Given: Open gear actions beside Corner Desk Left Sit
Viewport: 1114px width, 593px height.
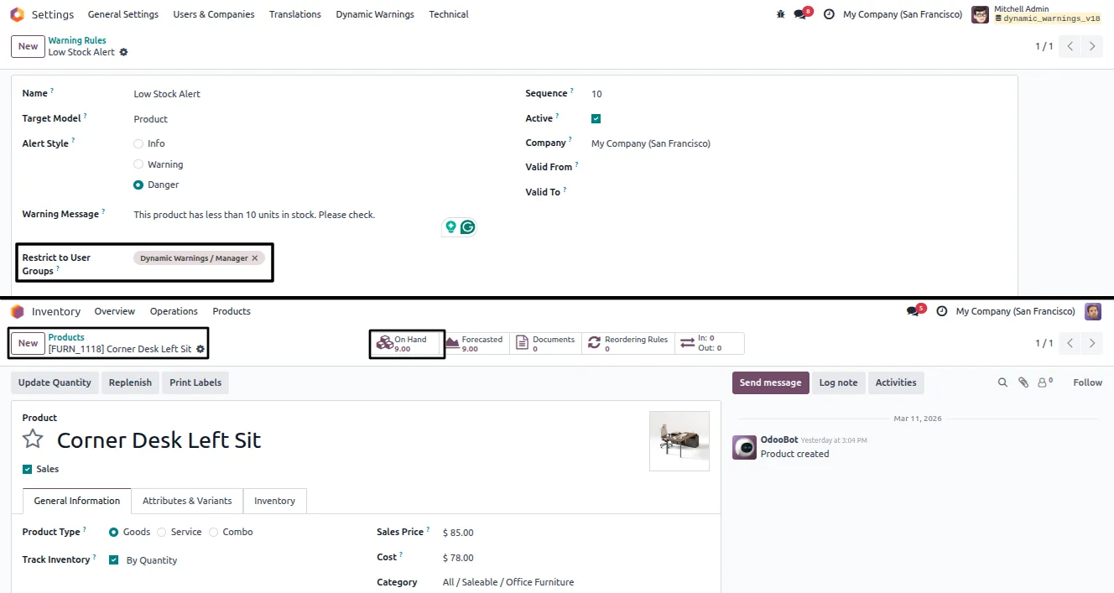Looking at the screenshot, I should coord(200,349).
